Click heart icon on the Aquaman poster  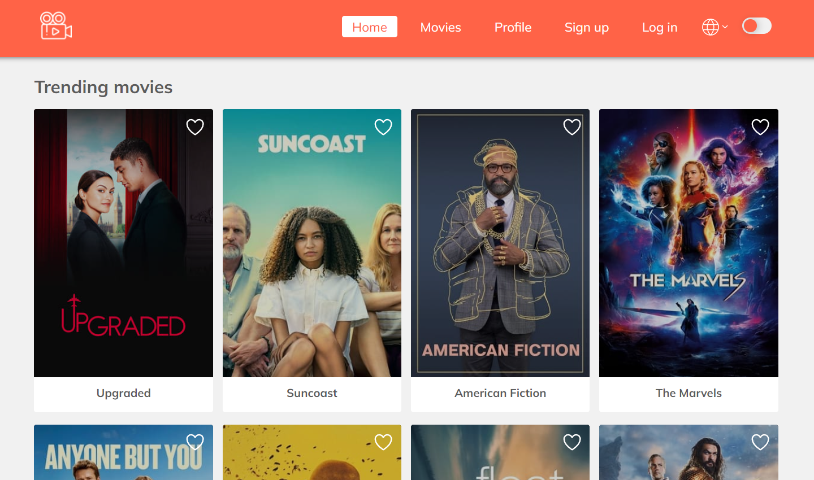coord(760,442)
